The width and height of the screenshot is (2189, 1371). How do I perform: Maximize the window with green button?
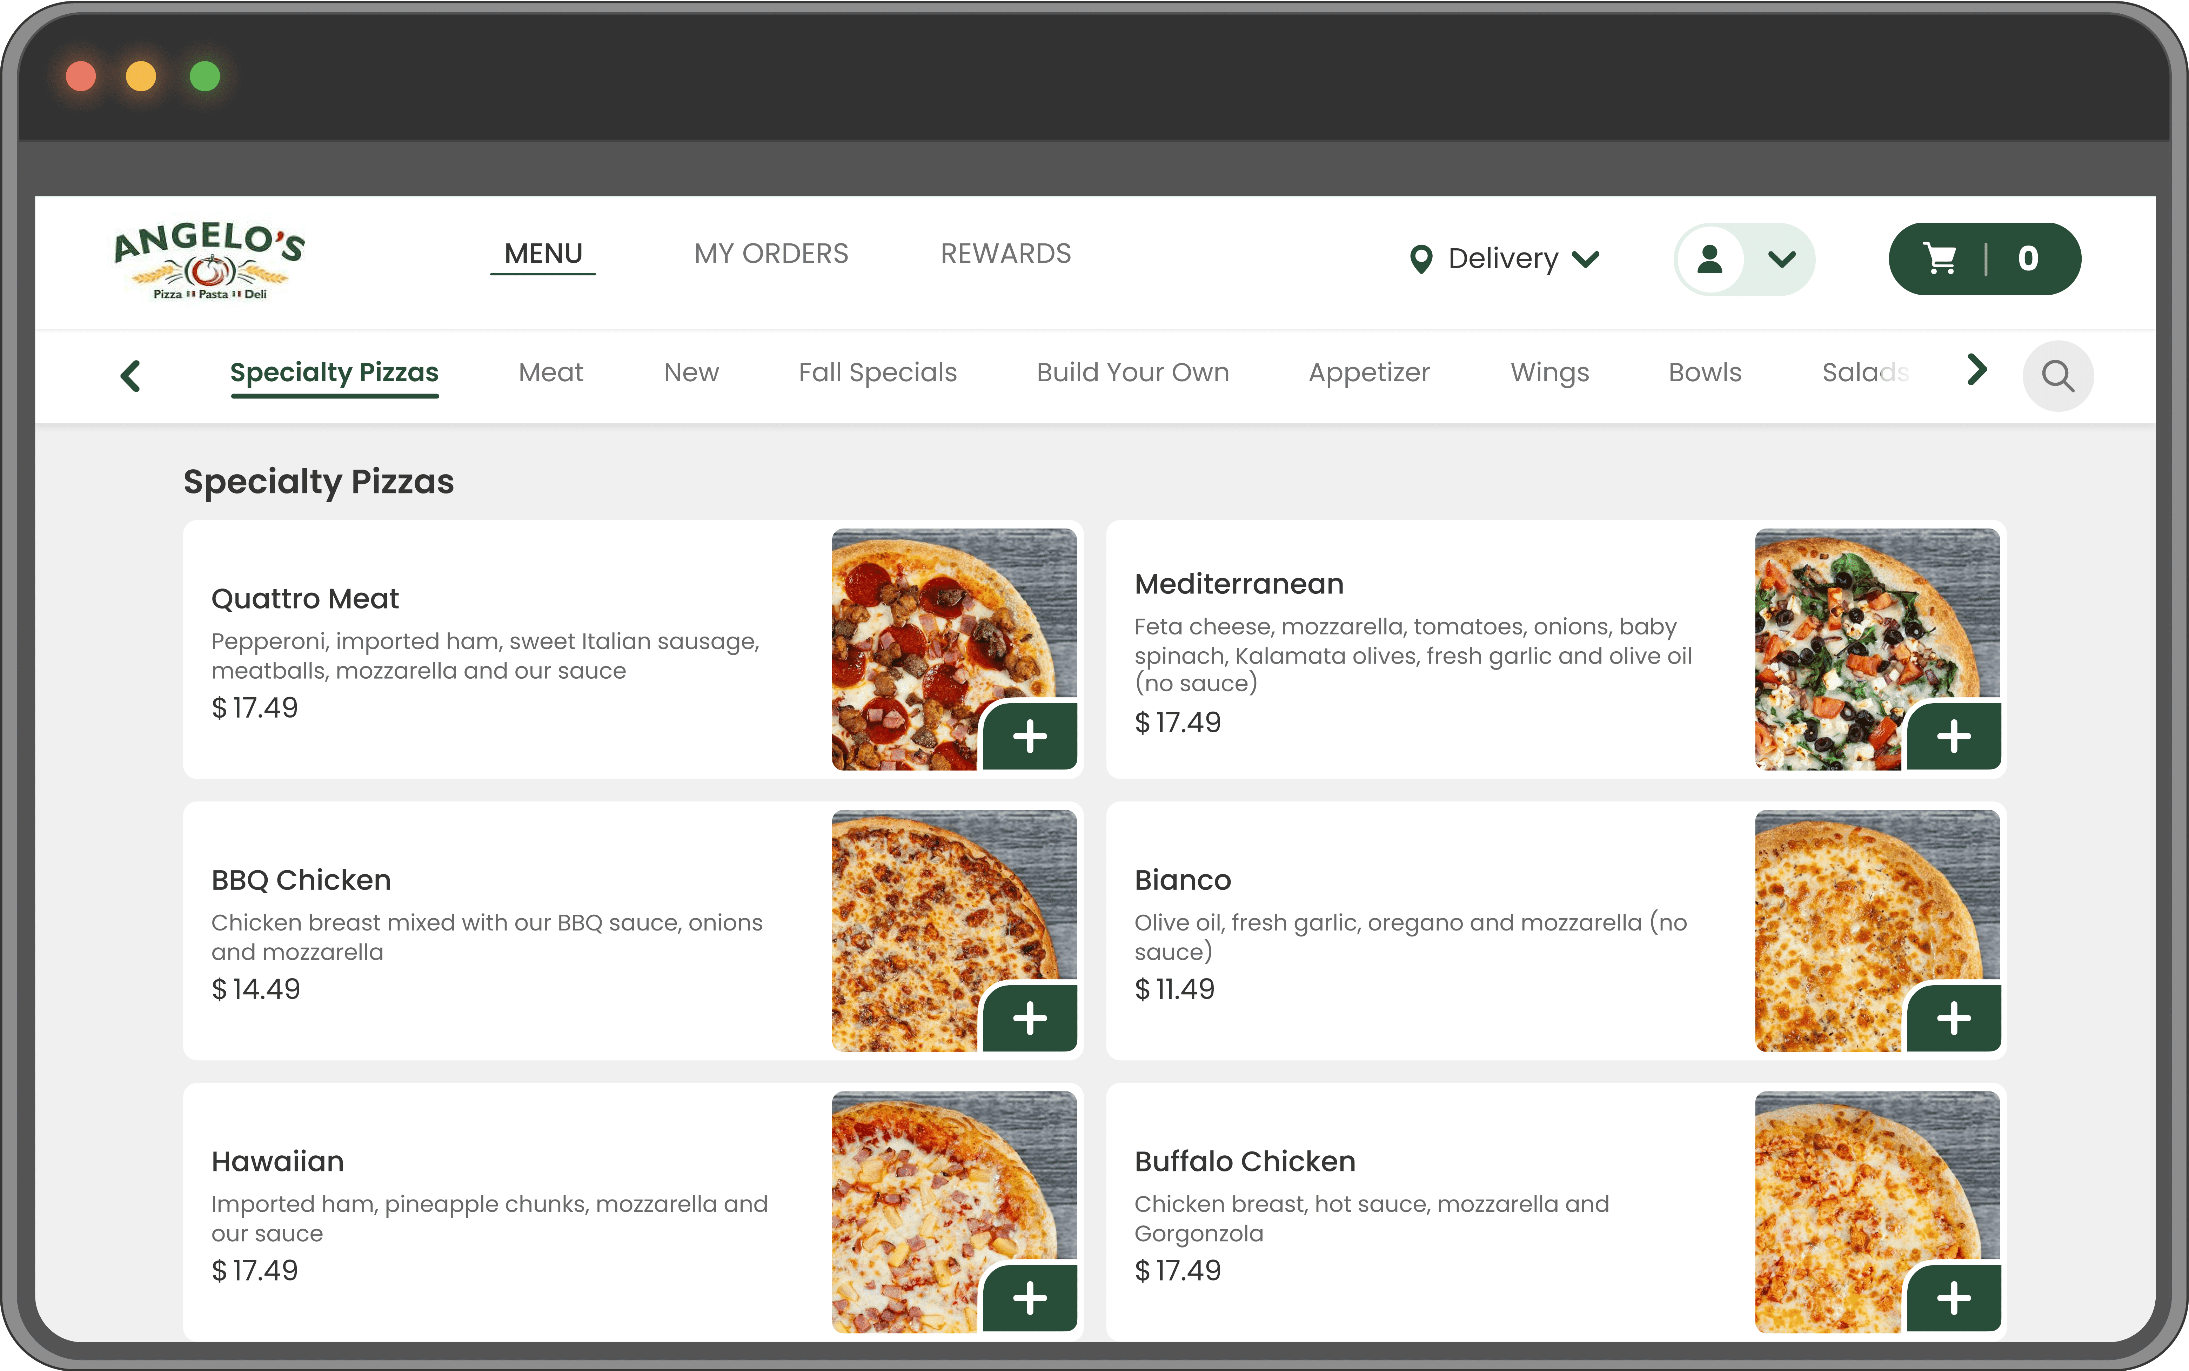(x=205, y=76)
